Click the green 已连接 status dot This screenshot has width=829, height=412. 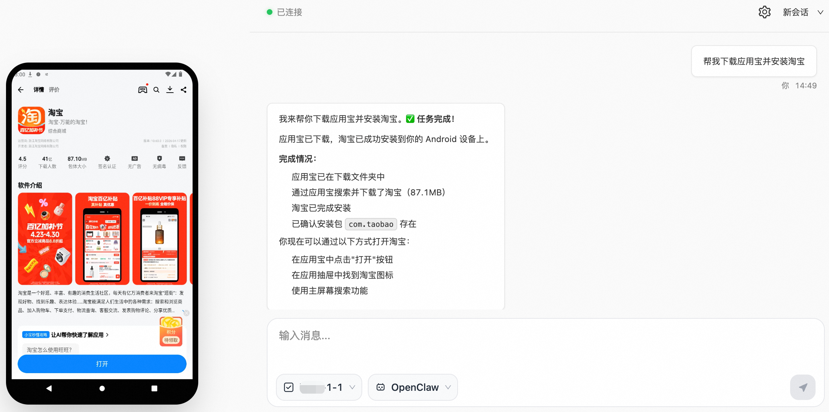[x=270, y=12]
